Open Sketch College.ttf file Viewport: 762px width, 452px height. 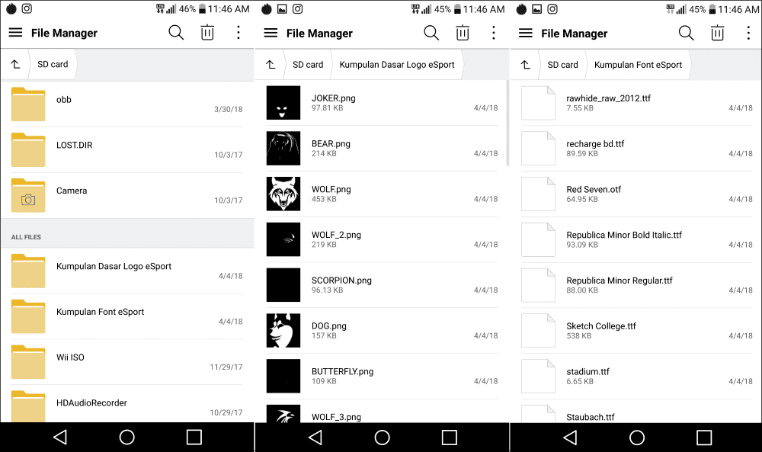pos(636,331)
